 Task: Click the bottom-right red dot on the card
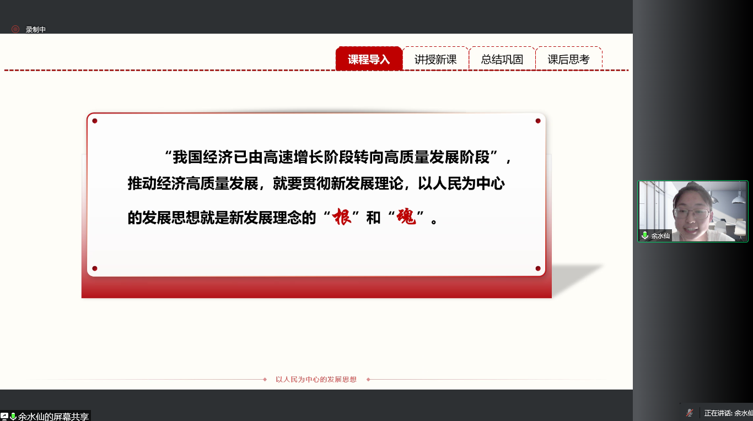(x=538, y=268)
